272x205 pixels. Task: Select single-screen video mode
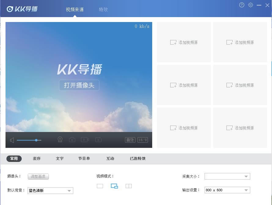click(x=100, y=186)
